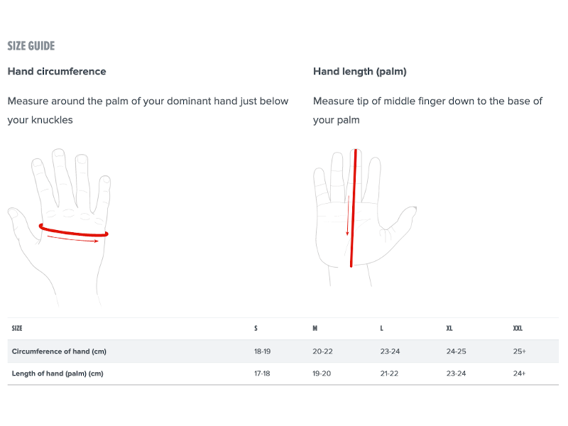Click the S size column header
568x426 pixels.
[256, 328]
